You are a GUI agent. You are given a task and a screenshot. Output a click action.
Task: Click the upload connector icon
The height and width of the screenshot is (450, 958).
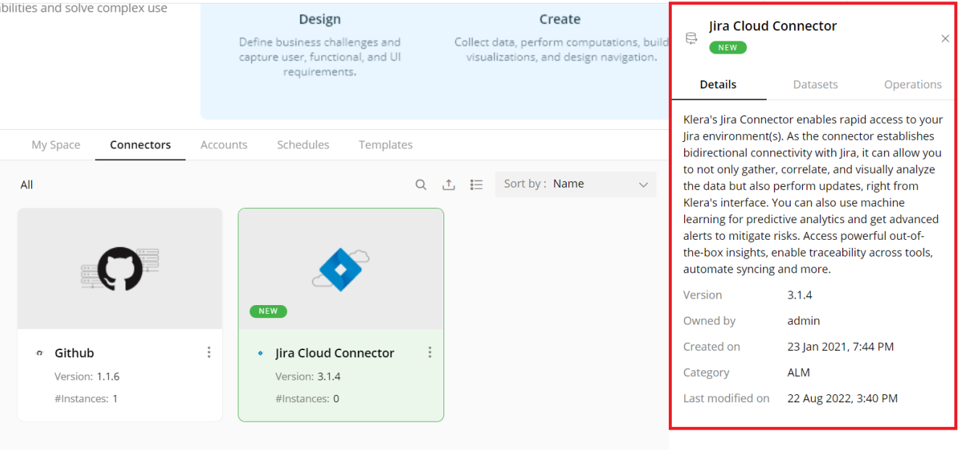(449, 185)
